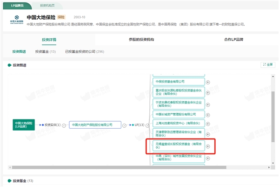The width and height of the screenshot is (279, 187).
Task: Click the 2003-10 founding date text
Action: [x=80, y=17]
